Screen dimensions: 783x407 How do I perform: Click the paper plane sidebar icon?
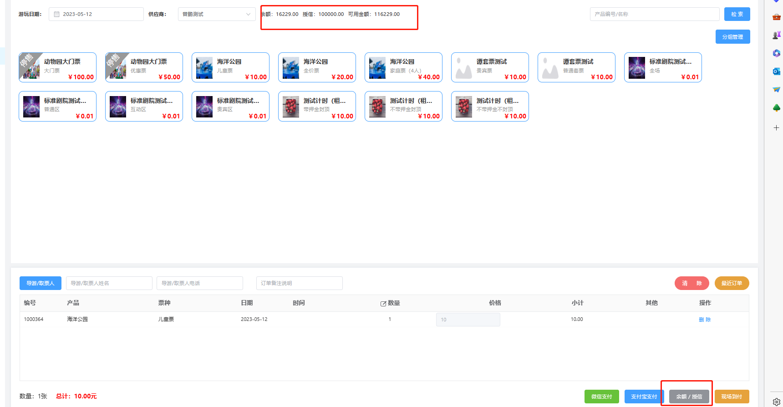[x=777, y=90]
